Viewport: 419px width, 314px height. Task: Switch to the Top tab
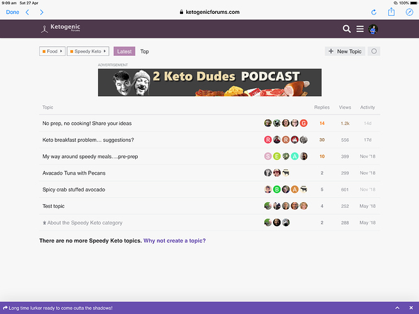pos(145,51)
